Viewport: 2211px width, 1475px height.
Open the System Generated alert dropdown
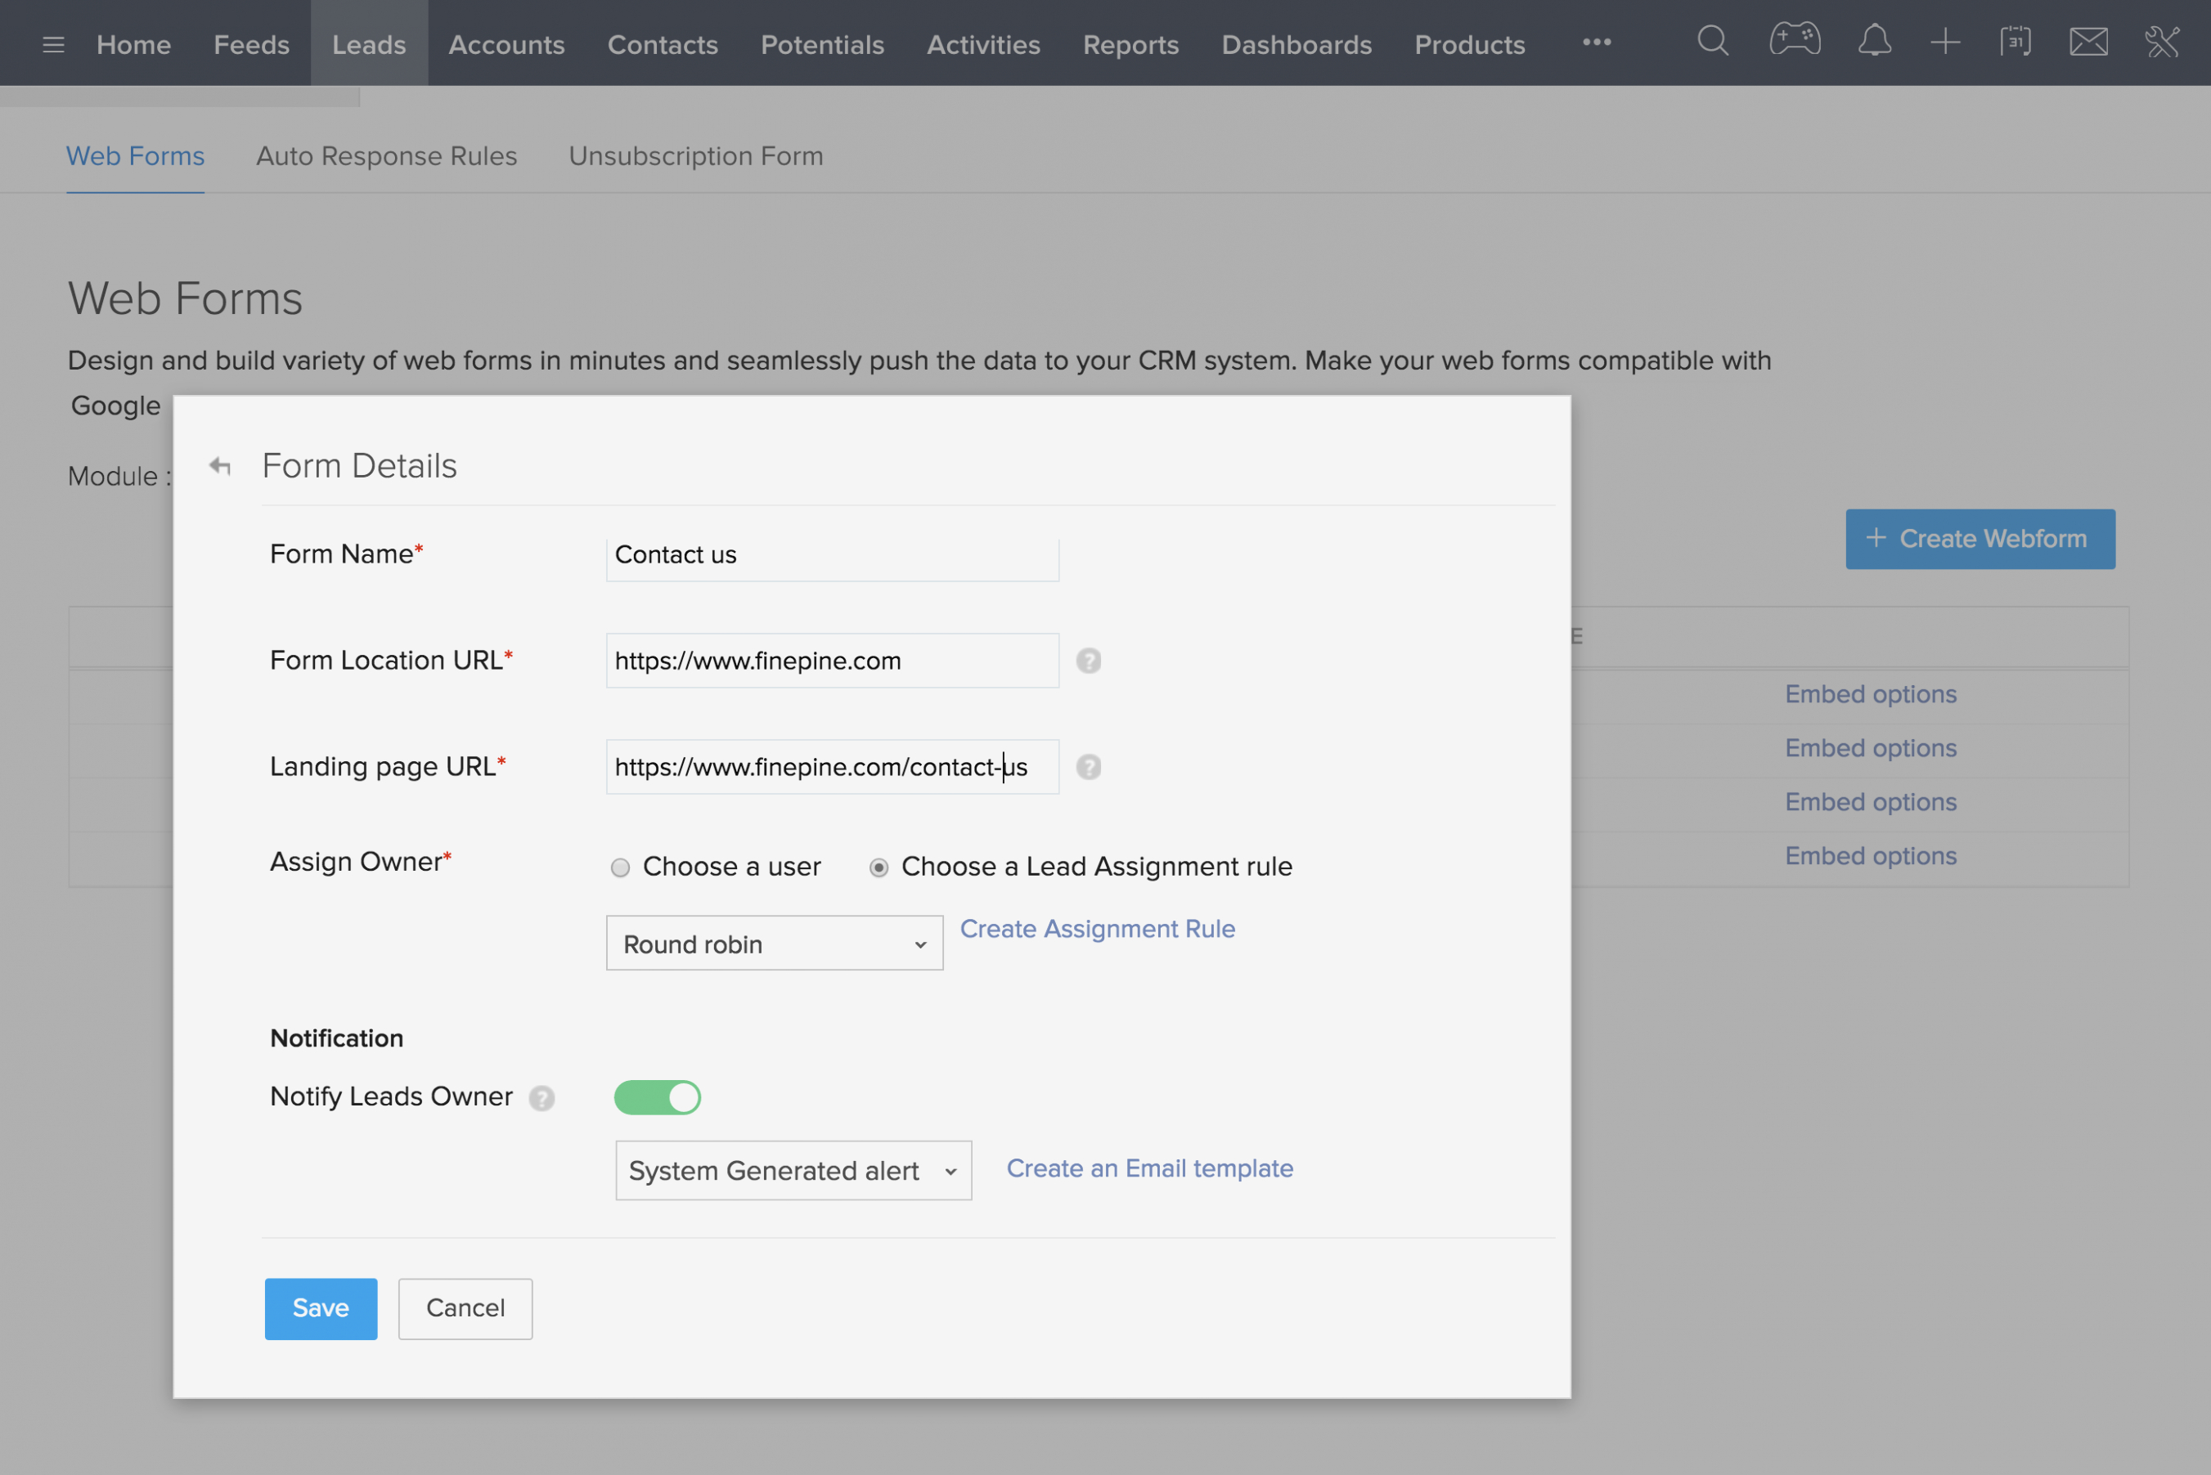[792, 1170]
